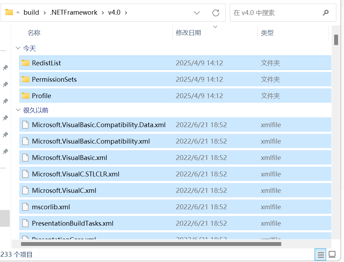This screenshot has height=262, width=344.
Task: Click the Refresh icon in the address bar
Action: coord(215,12)
